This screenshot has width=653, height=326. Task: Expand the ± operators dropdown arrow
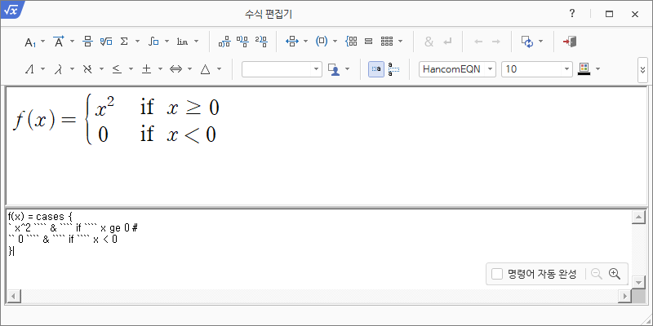pyautogui.click(x=160, y=69)
